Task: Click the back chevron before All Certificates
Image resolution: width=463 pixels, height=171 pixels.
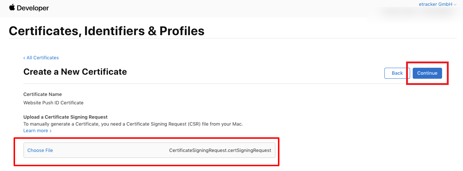Action: [24, 58]
